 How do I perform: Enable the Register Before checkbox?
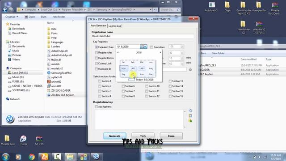pos(97,58)
